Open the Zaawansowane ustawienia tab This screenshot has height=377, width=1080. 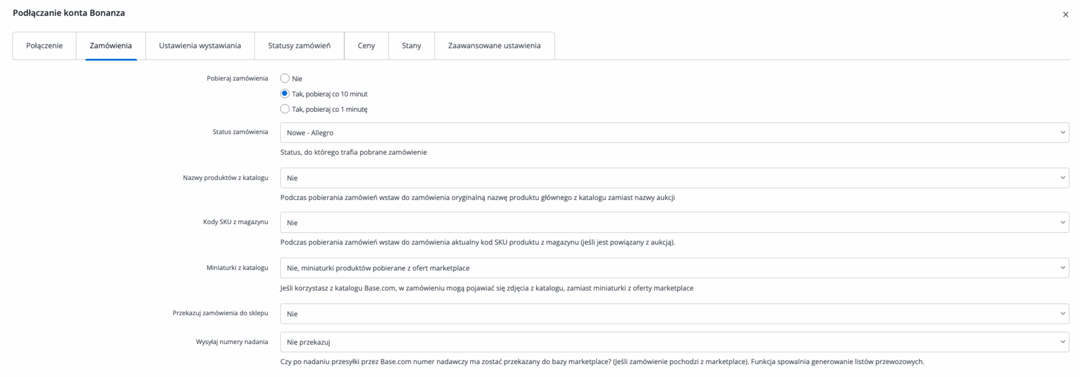pyautogui.click(x=494, y=46)
